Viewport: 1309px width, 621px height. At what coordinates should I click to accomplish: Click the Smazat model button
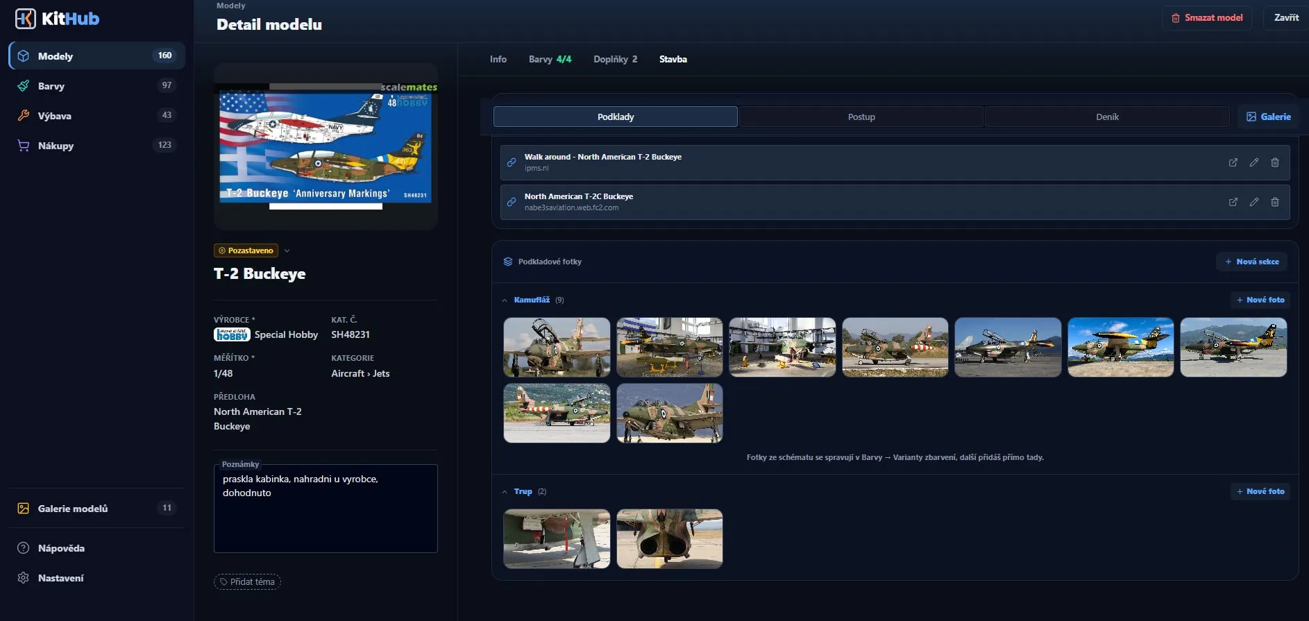click(x=1207, y=18)
